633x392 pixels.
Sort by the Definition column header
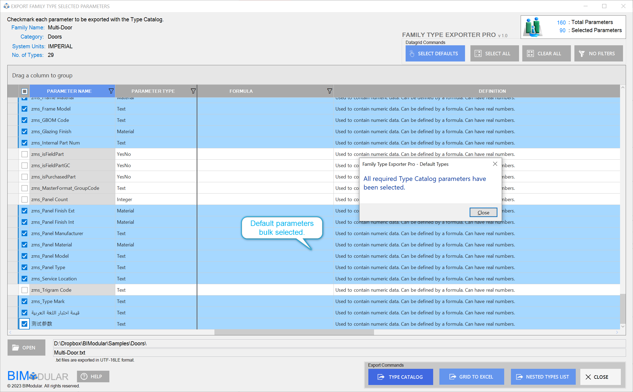click(x=492, y=91)
